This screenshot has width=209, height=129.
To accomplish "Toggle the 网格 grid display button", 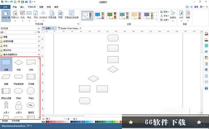I will point(60,15).
